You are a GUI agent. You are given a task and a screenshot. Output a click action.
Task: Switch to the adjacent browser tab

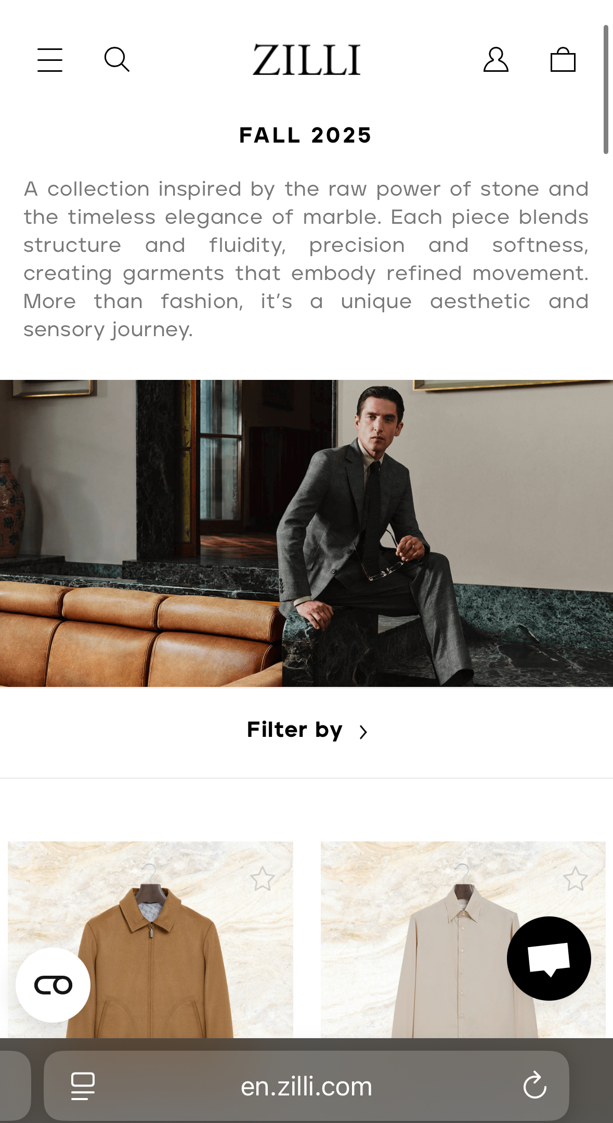click(x=15, y=1086)
